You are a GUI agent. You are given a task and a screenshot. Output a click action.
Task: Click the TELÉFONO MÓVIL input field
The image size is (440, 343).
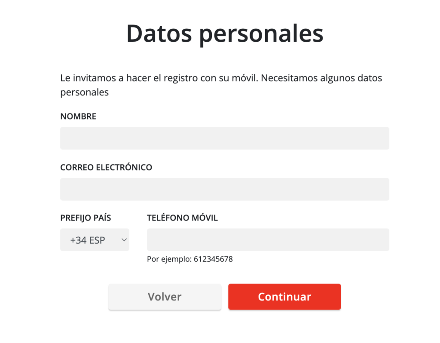pos(268,240)
